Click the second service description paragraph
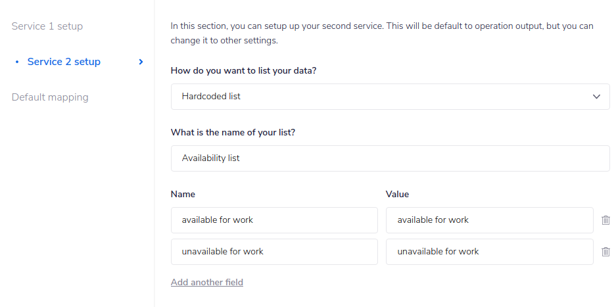This screenshot has width=616, height=307. tap(381, 33)
